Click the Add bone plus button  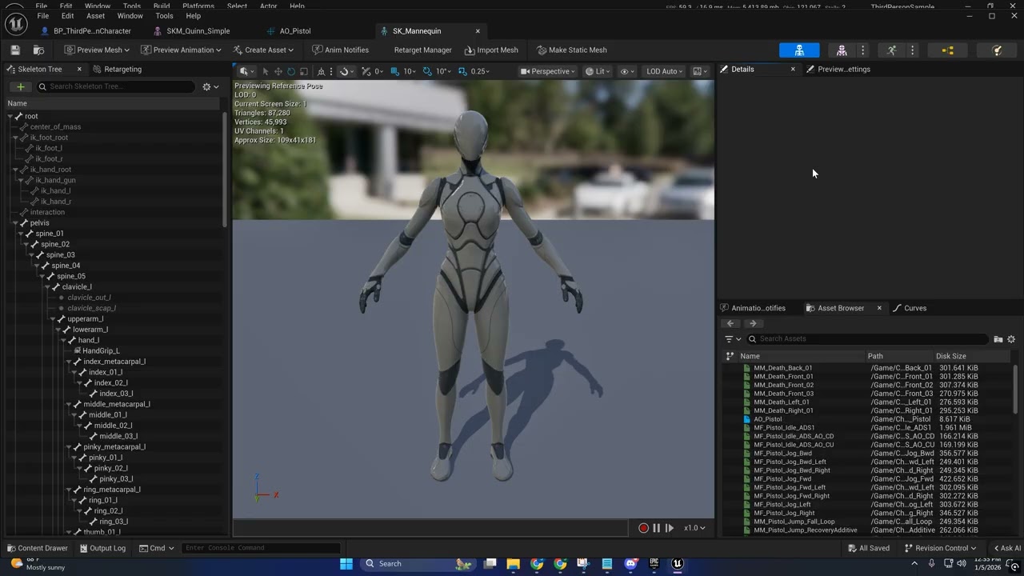pyautogui.click(x=21, y=86)
